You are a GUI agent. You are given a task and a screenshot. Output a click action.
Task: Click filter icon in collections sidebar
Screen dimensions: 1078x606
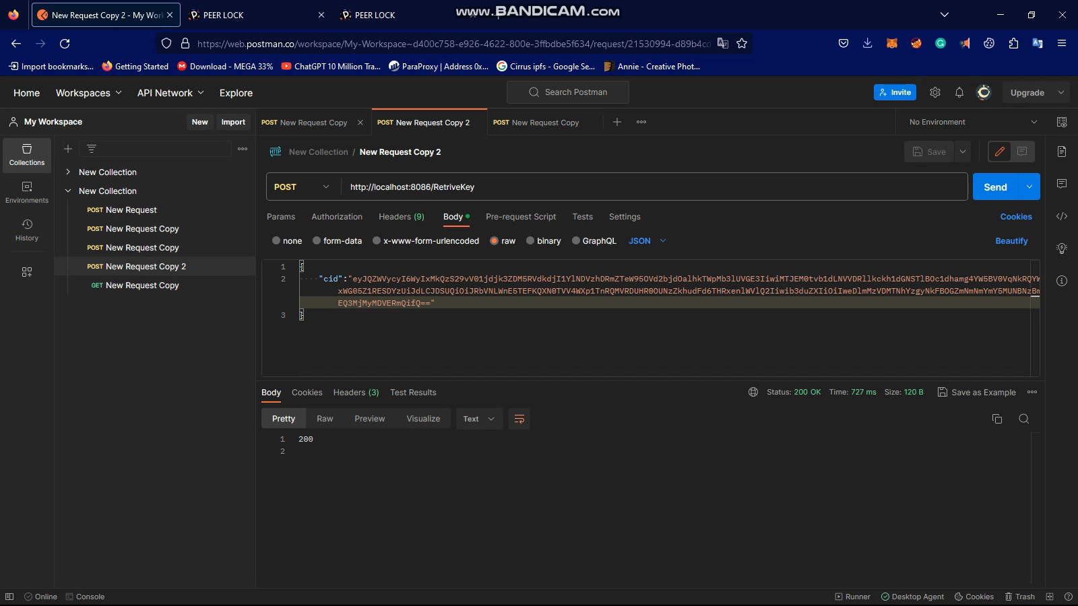pyautogui.click(x=92, y=149)
